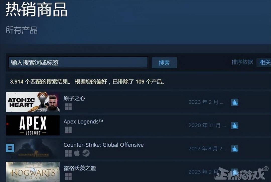The height and width of the screenshot is (182, 271).
Task: Click the Windows icon under 原子之心
Action: tap(68, 107)
